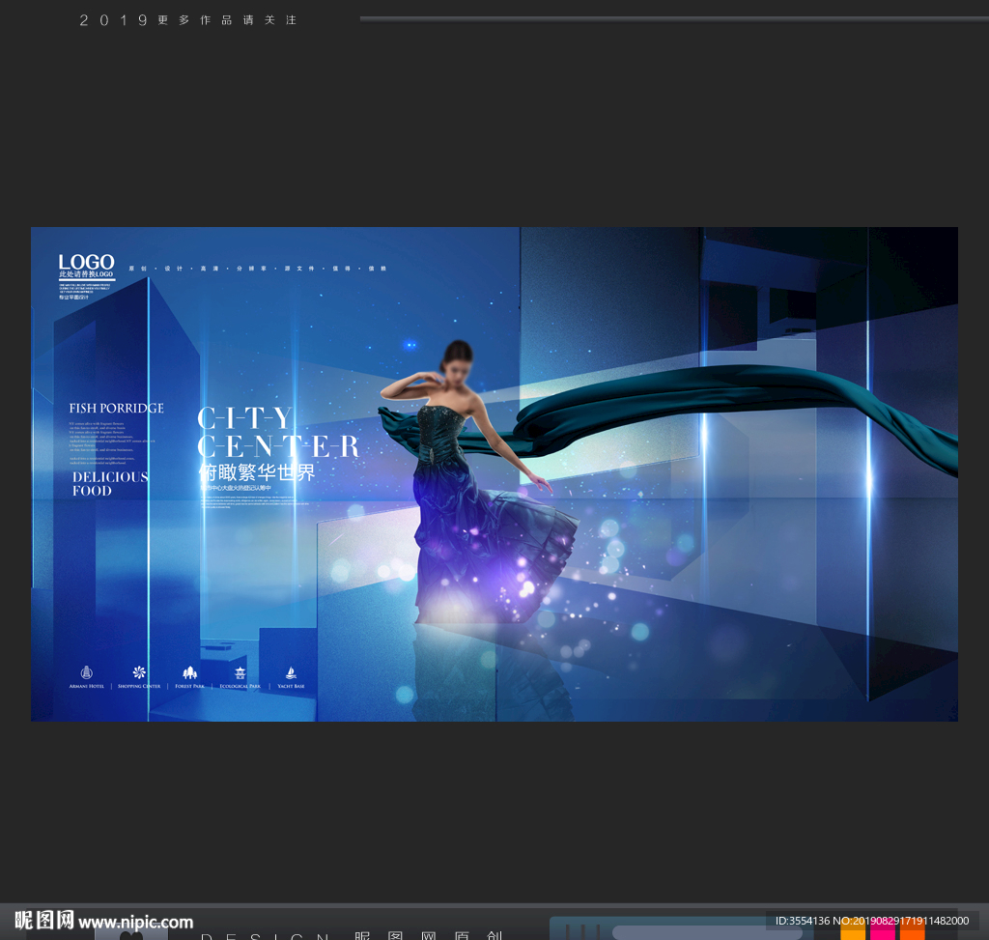Viewport: 989px width, 940px height.
Task: Click the FISH PORRIDGE heading
Action: click(x=116, y=408)
